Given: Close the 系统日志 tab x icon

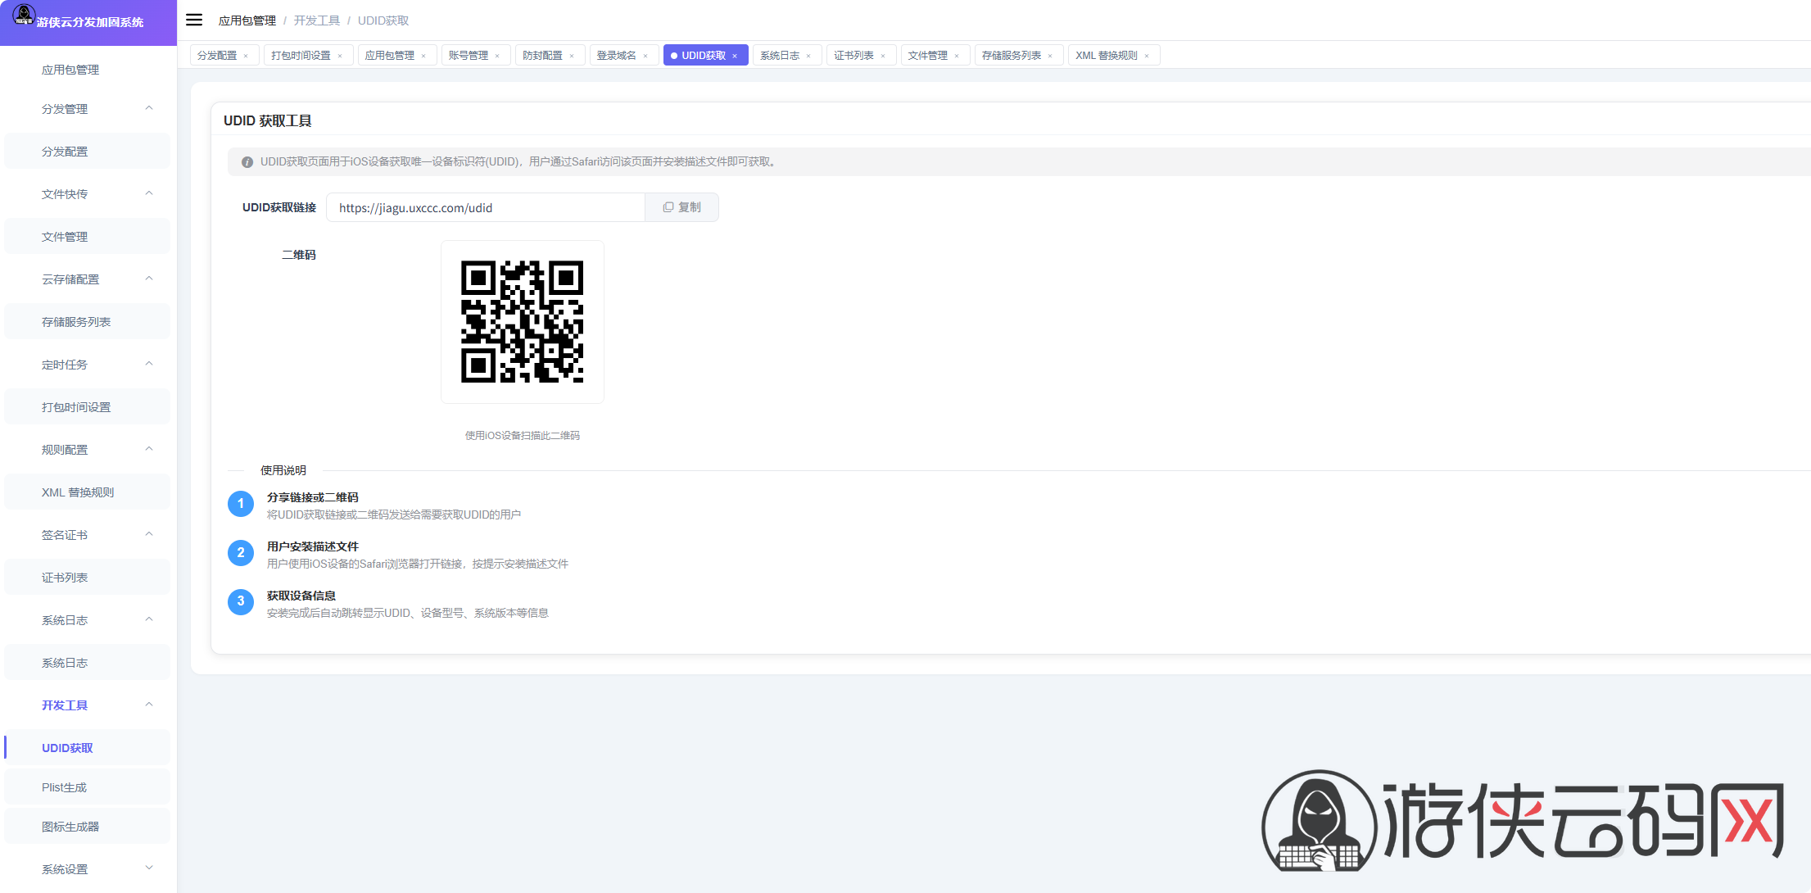Looking at the screenshot, I should pyautogui.click(x=808, y=56).
